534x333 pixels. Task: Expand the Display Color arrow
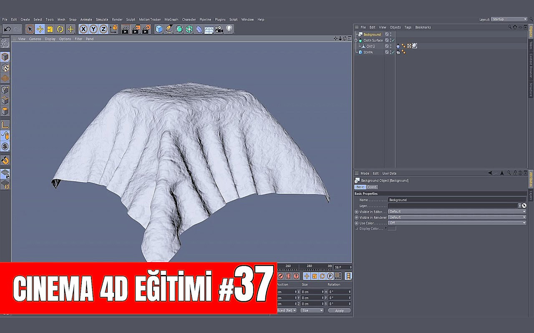(x=386, y=228)
